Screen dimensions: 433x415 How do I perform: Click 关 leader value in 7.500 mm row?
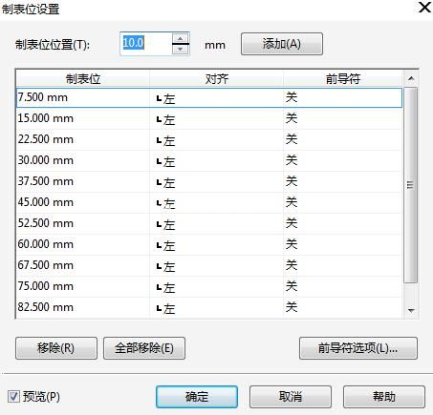click(x=292, y=97)
